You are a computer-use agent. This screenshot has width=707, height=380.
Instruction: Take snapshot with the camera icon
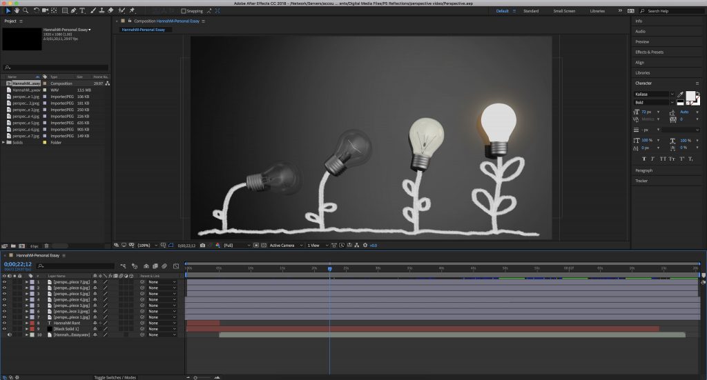click(x=202, y=245)
